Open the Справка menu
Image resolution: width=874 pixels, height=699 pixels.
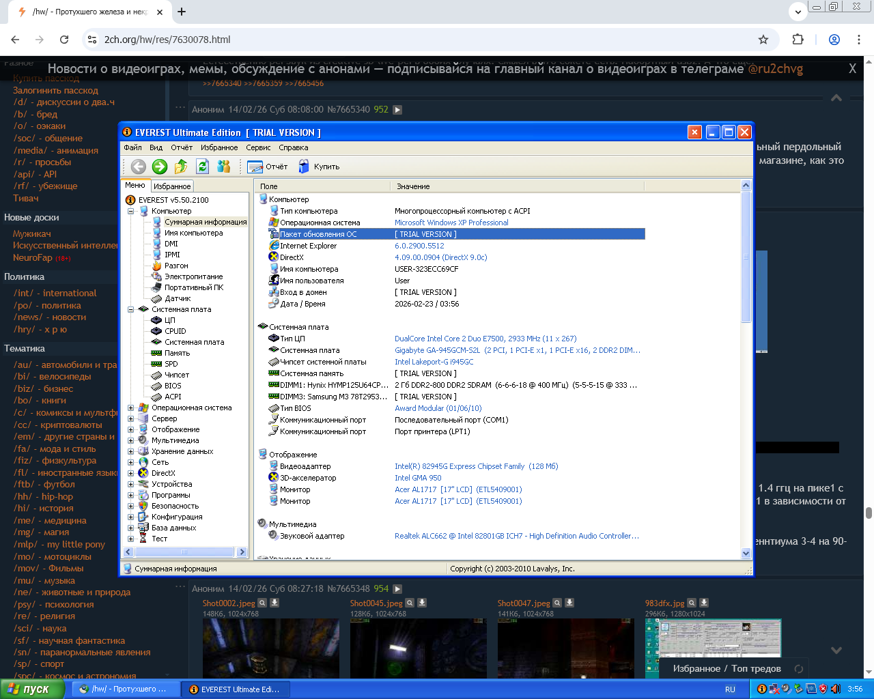pos(294,147)
